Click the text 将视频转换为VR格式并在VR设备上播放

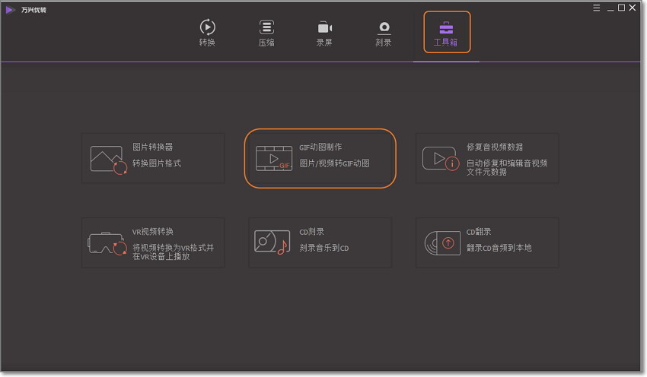174,252
